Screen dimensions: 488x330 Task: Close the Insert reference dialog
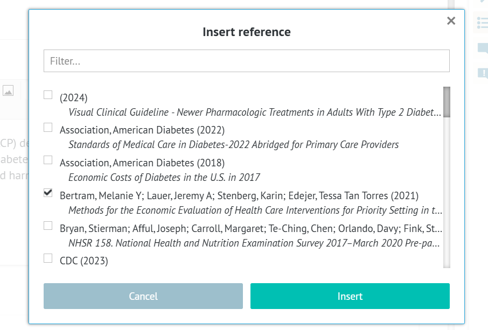click(451, 21)
